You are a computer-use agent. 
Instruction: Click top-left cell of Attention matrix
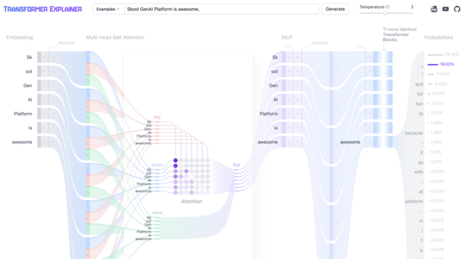coord(176,160)
